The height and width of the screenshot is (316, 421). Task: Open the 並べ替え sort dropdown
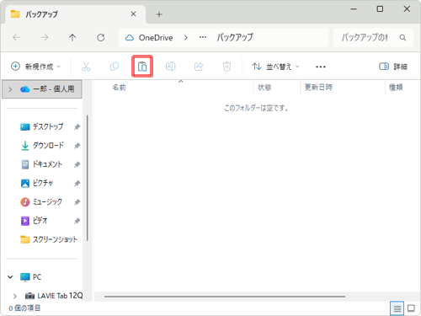point(275,67)
